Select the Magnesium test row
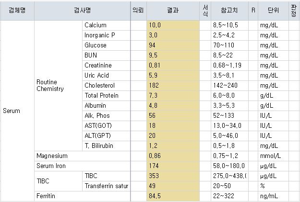This screenshot has height=202, width=300. click(52, 156)
